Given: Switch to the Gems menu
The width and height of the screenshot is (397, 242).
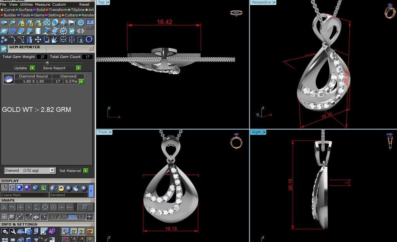Looking at the screenshot, I should (x=39, y=15).
